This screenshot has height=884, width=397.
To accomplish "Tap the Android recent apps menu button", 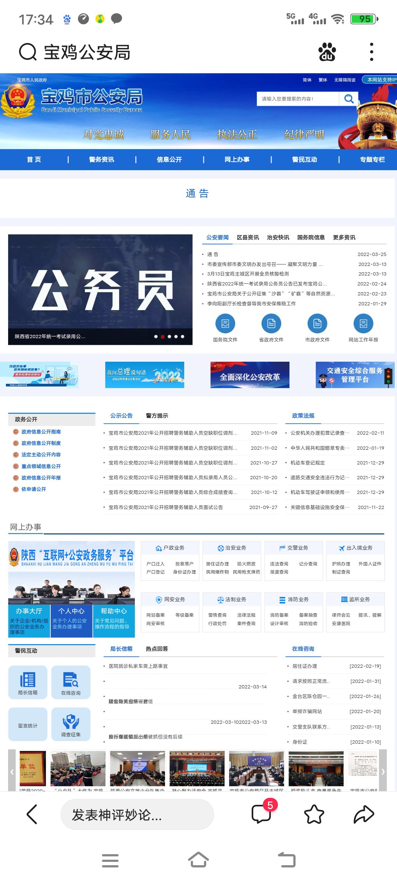I will [110, 860].
